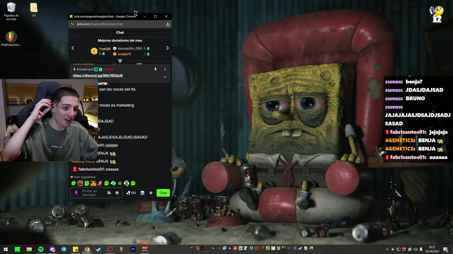Image resolution: width=453 pixels, height=254 pixels.
Task: Click the site info icon left of URL
Action: [72, 24]
